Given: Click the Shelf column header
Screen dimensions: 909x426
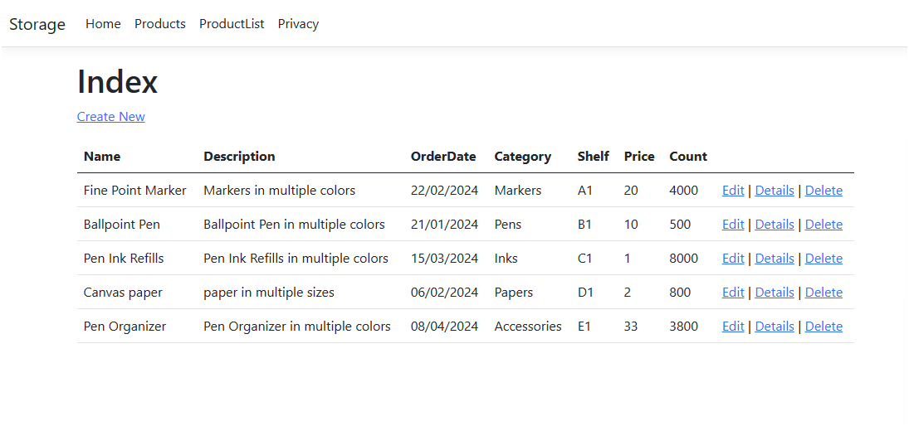Looking at the screenshot, I should tap(593, 157).
